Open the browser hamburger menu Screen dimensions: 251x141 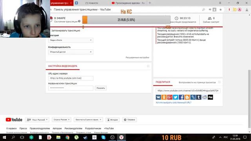[x=220, y=3]
